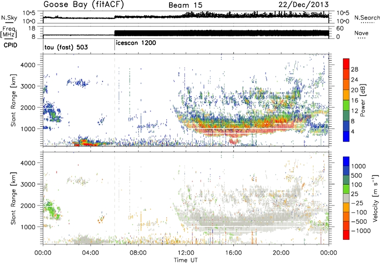
Task: Click the '08:00' time axis tick label
Action: pyautogui.click(x=138, y=253)
